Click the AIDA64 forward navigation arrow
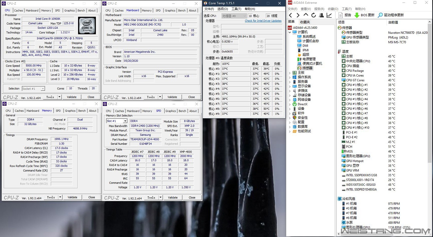The height and width of the screenshot is (237, 433). tap(298, 15)
